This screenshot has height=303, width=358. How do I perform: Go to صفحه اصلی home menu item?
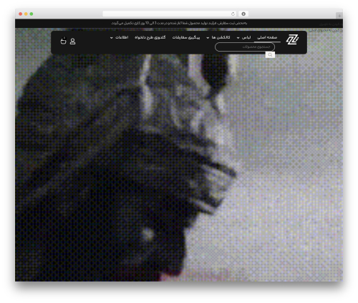click(267, 37)
